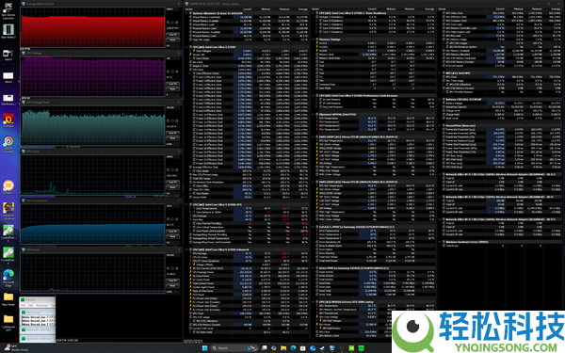Collapse the CPU [#0] DTS sensor group
Image resolution: width=565 pixels, height=353 pixels.
coord(187,204)
